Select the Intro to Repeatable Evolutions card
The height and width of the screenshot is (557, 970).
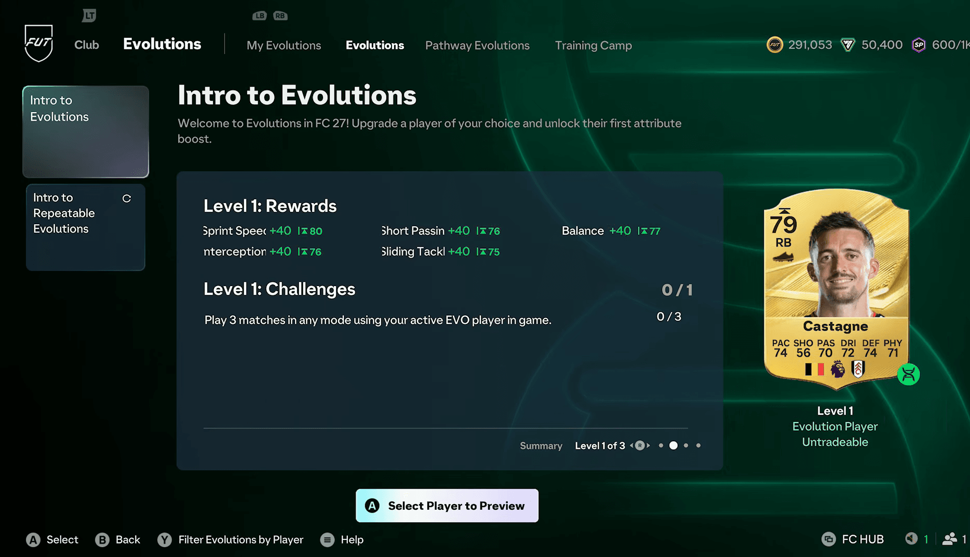click(x=86, y=227)
